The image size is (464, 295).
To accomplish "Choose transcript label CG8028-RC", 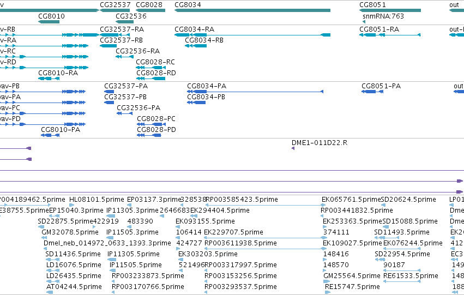I will [155, 62].
